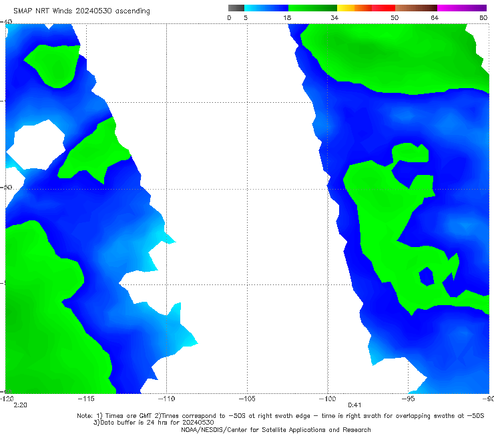Click the longitude label -105
This screenshot has width=494, height=434.
(x=247, y=399)
